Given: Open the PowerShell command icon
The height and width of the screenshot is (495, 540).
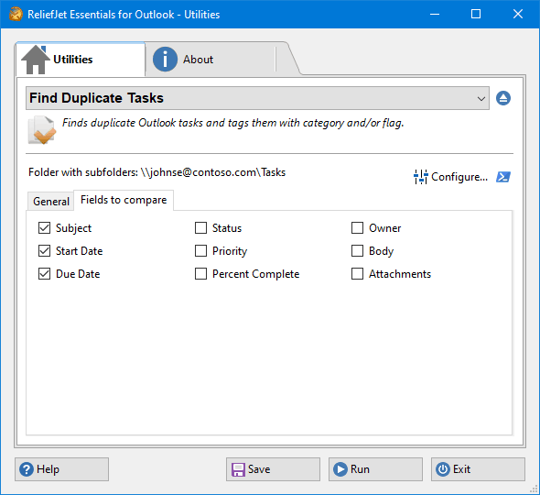Looking at the screenshot, I should pyautogui.click(x=503, y=177).
